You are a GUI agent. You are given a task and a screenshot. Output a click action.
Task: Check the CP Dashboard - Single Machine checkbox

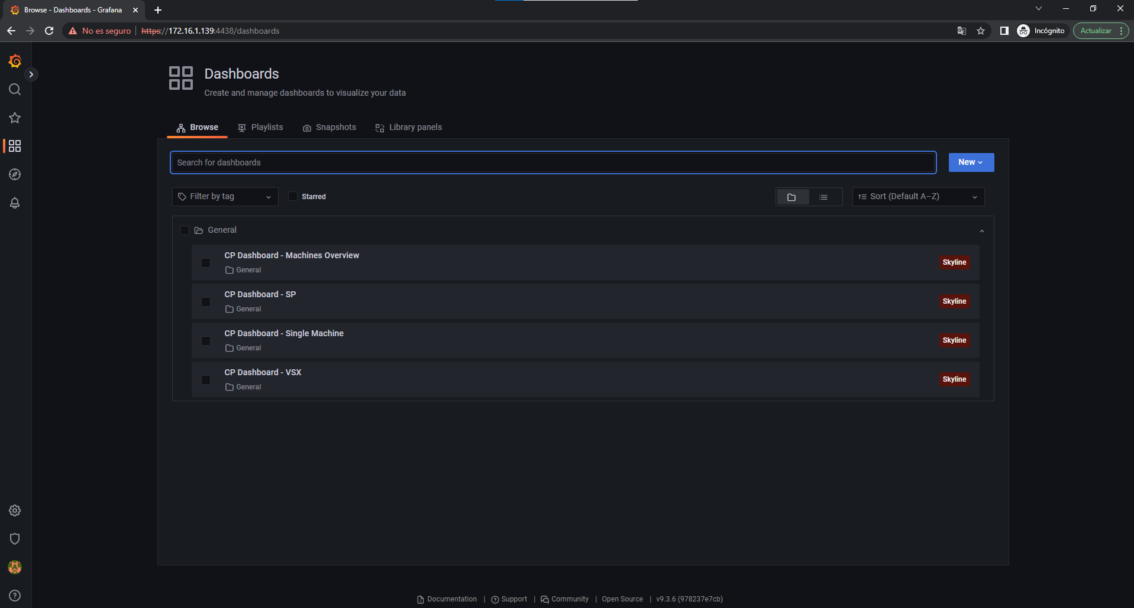point(206,341)
